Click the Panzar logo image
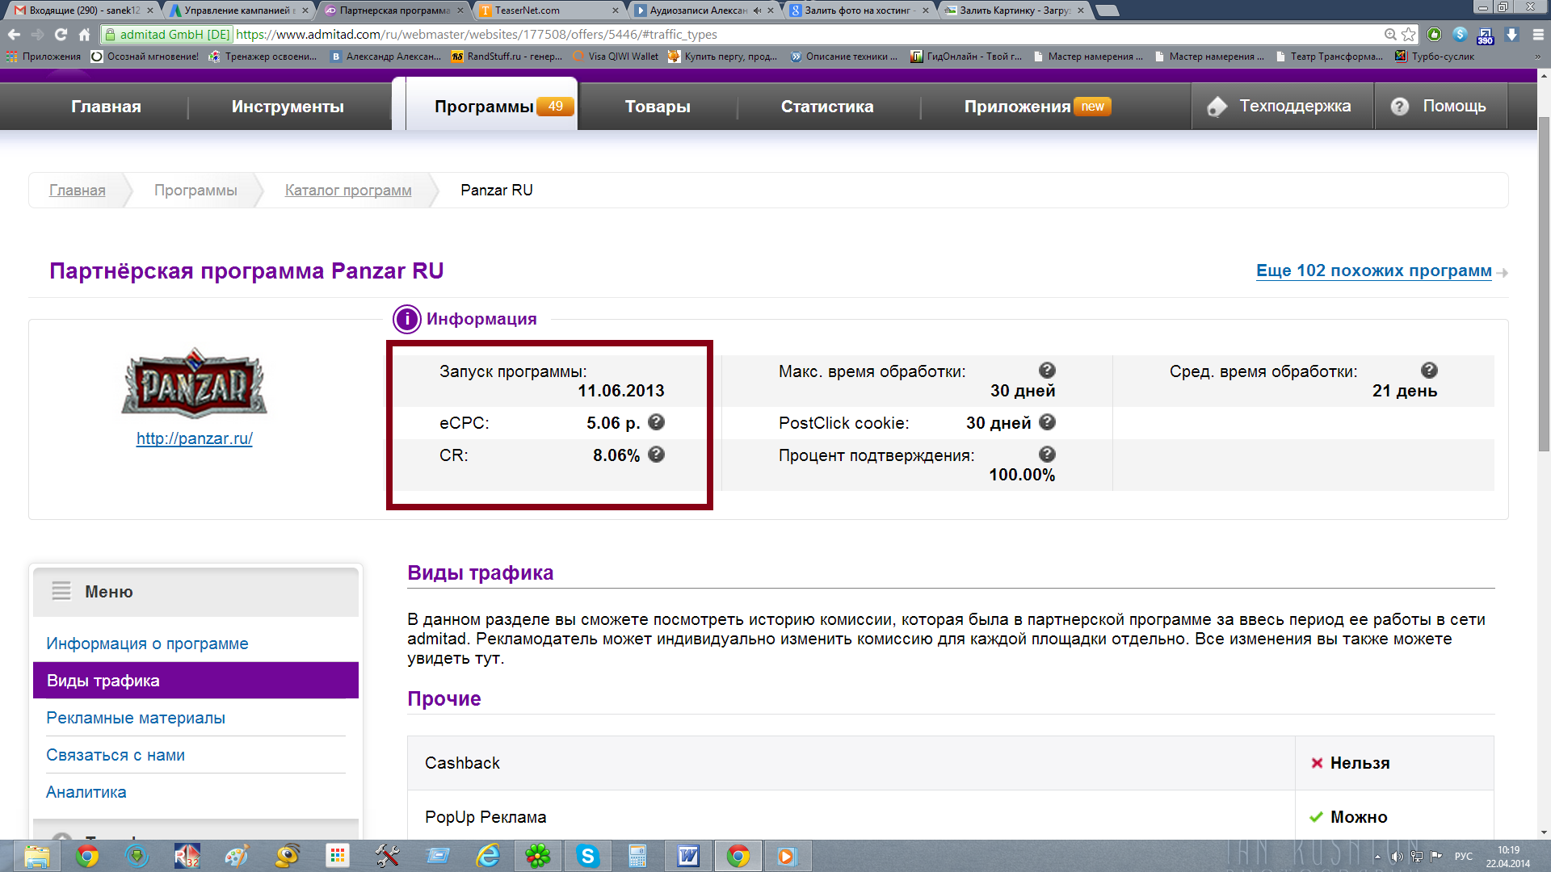 194,384
